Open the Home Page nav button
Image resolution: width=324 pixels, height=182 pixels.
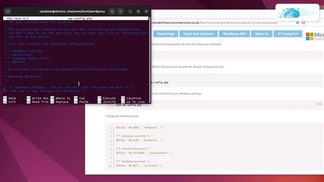coord(166,34)
